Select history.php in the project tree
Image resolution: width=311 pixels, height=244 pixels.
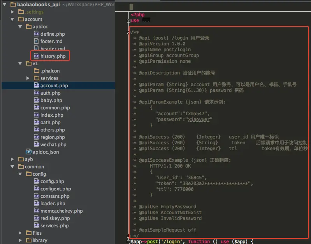coord(53,56)
